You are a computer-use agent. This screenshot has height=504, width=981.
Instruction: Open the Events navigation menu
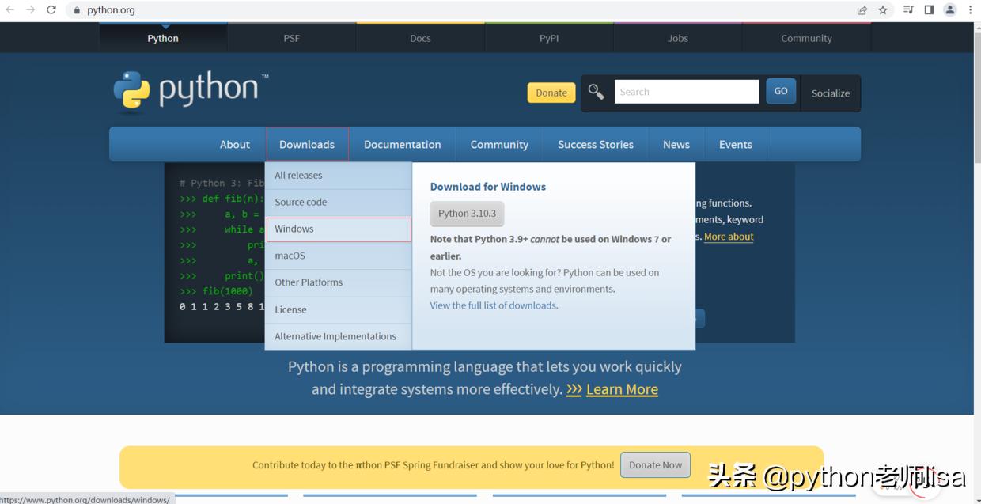736,144
